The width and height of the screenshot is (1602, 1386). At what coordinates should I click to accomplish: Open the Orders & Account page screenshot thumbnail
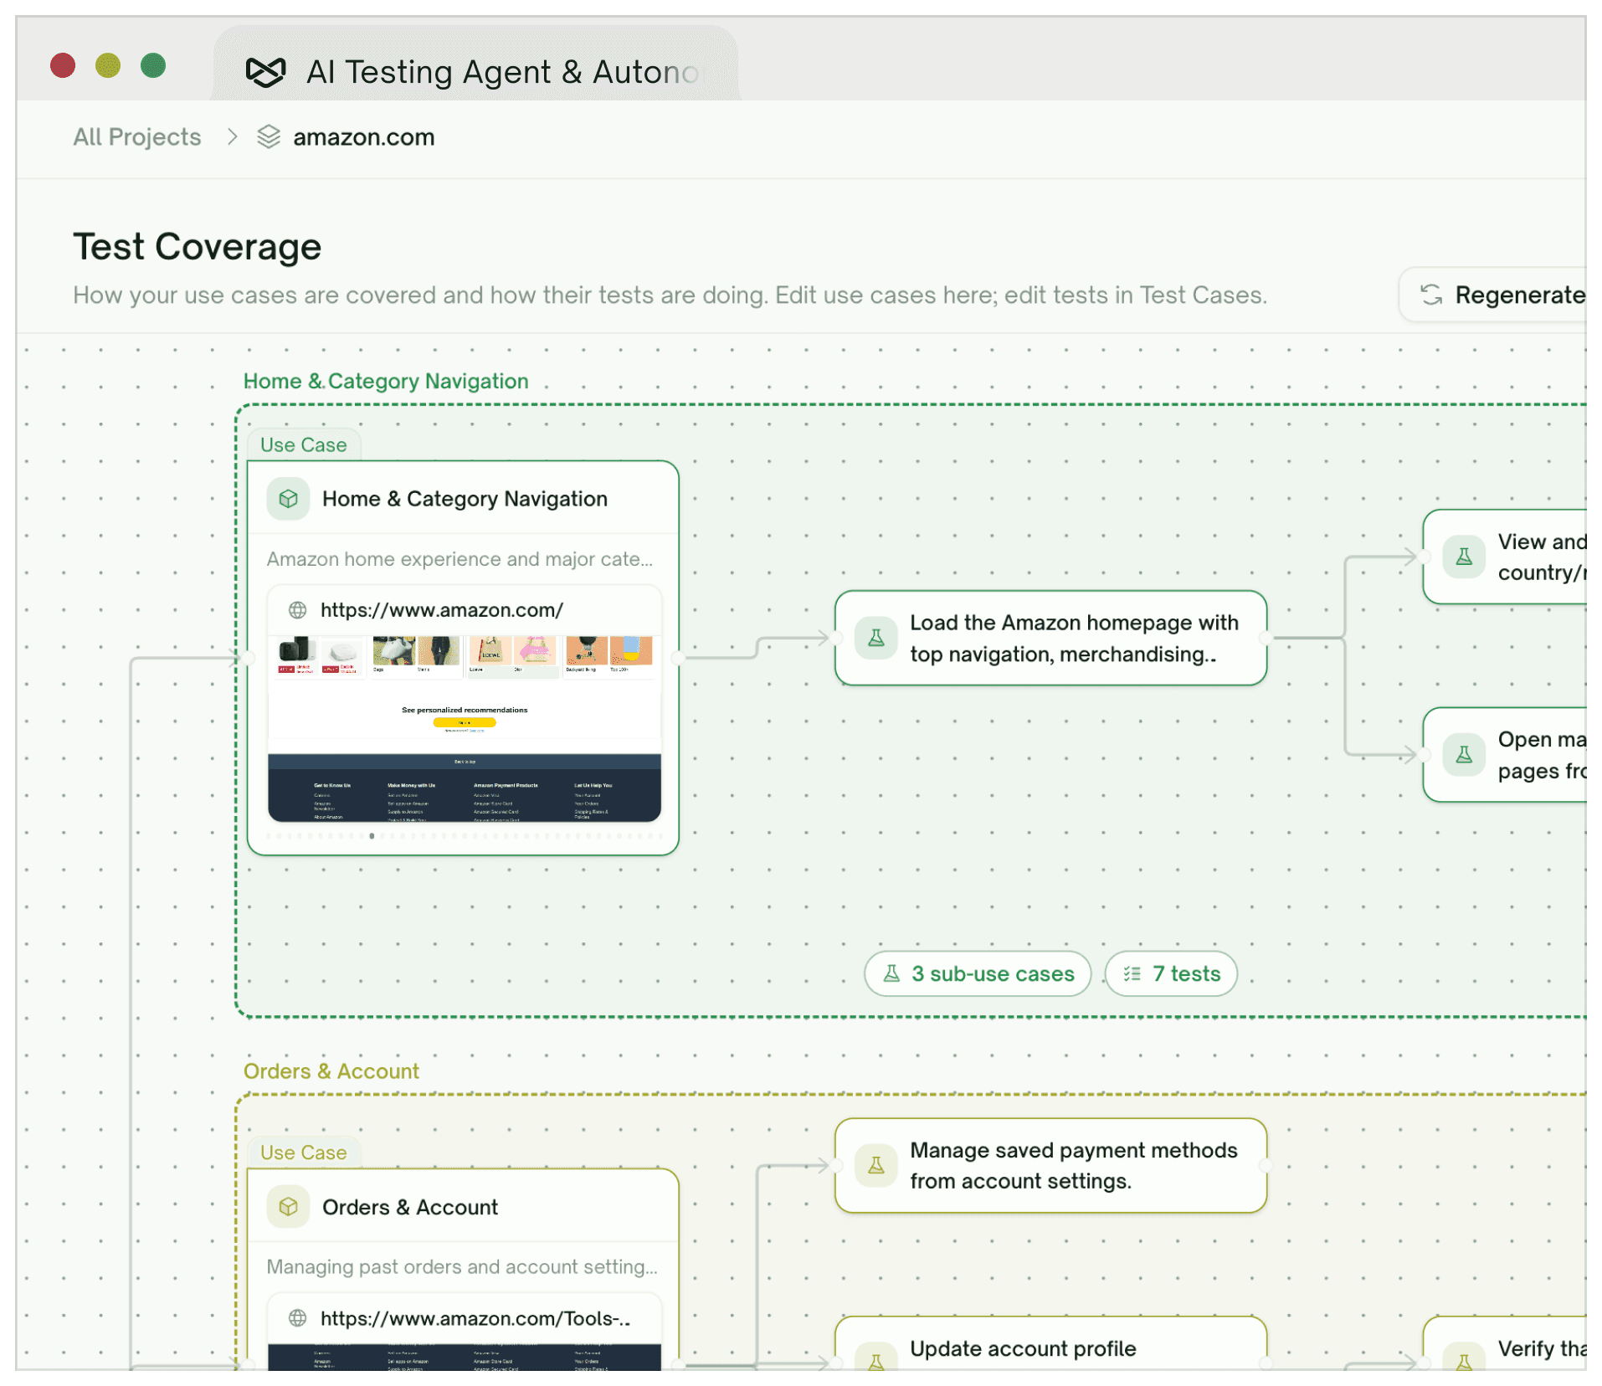click(x=465, y=1357)
